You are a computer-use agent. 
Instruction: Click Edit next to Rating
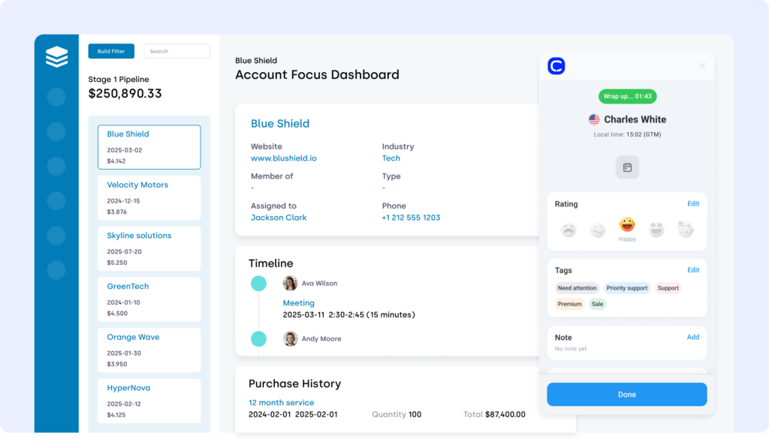click(x=692, y=204)
